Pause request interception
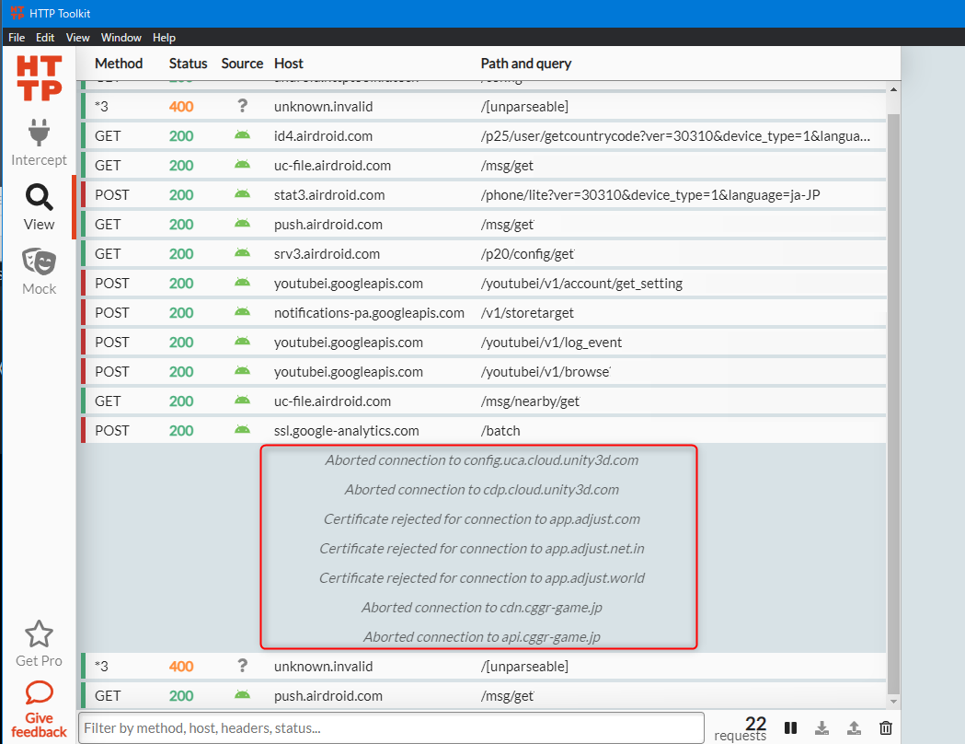The height and width of the screenshot is (744, 965). pyautogui.click(x=790, y=727)
